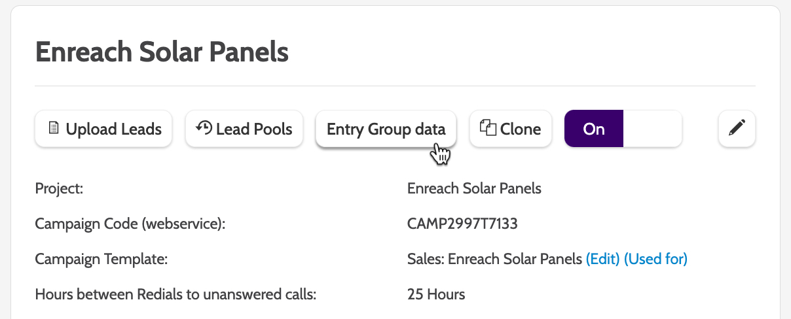791x319 pixels.
Task: Click Campaign Code (webservice) label
Action: pyautogui.click(x=130, y=224)
